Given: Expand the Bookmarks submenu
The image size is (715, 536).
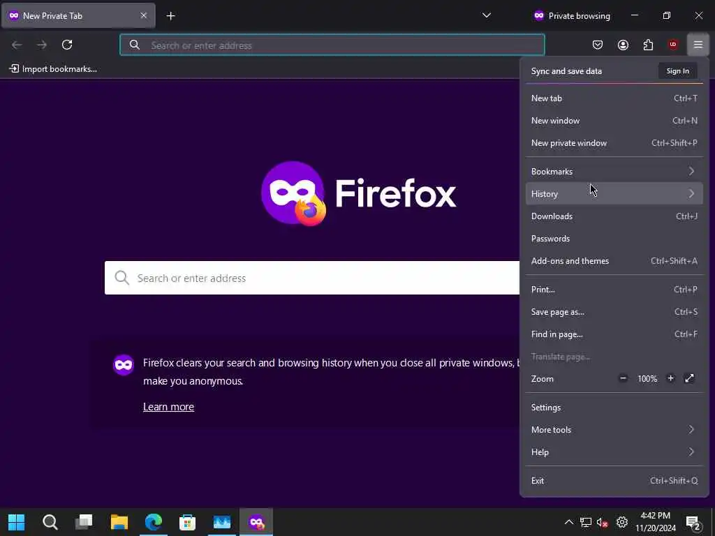Looking at the screenshot, I should click(x=614, y=172).
